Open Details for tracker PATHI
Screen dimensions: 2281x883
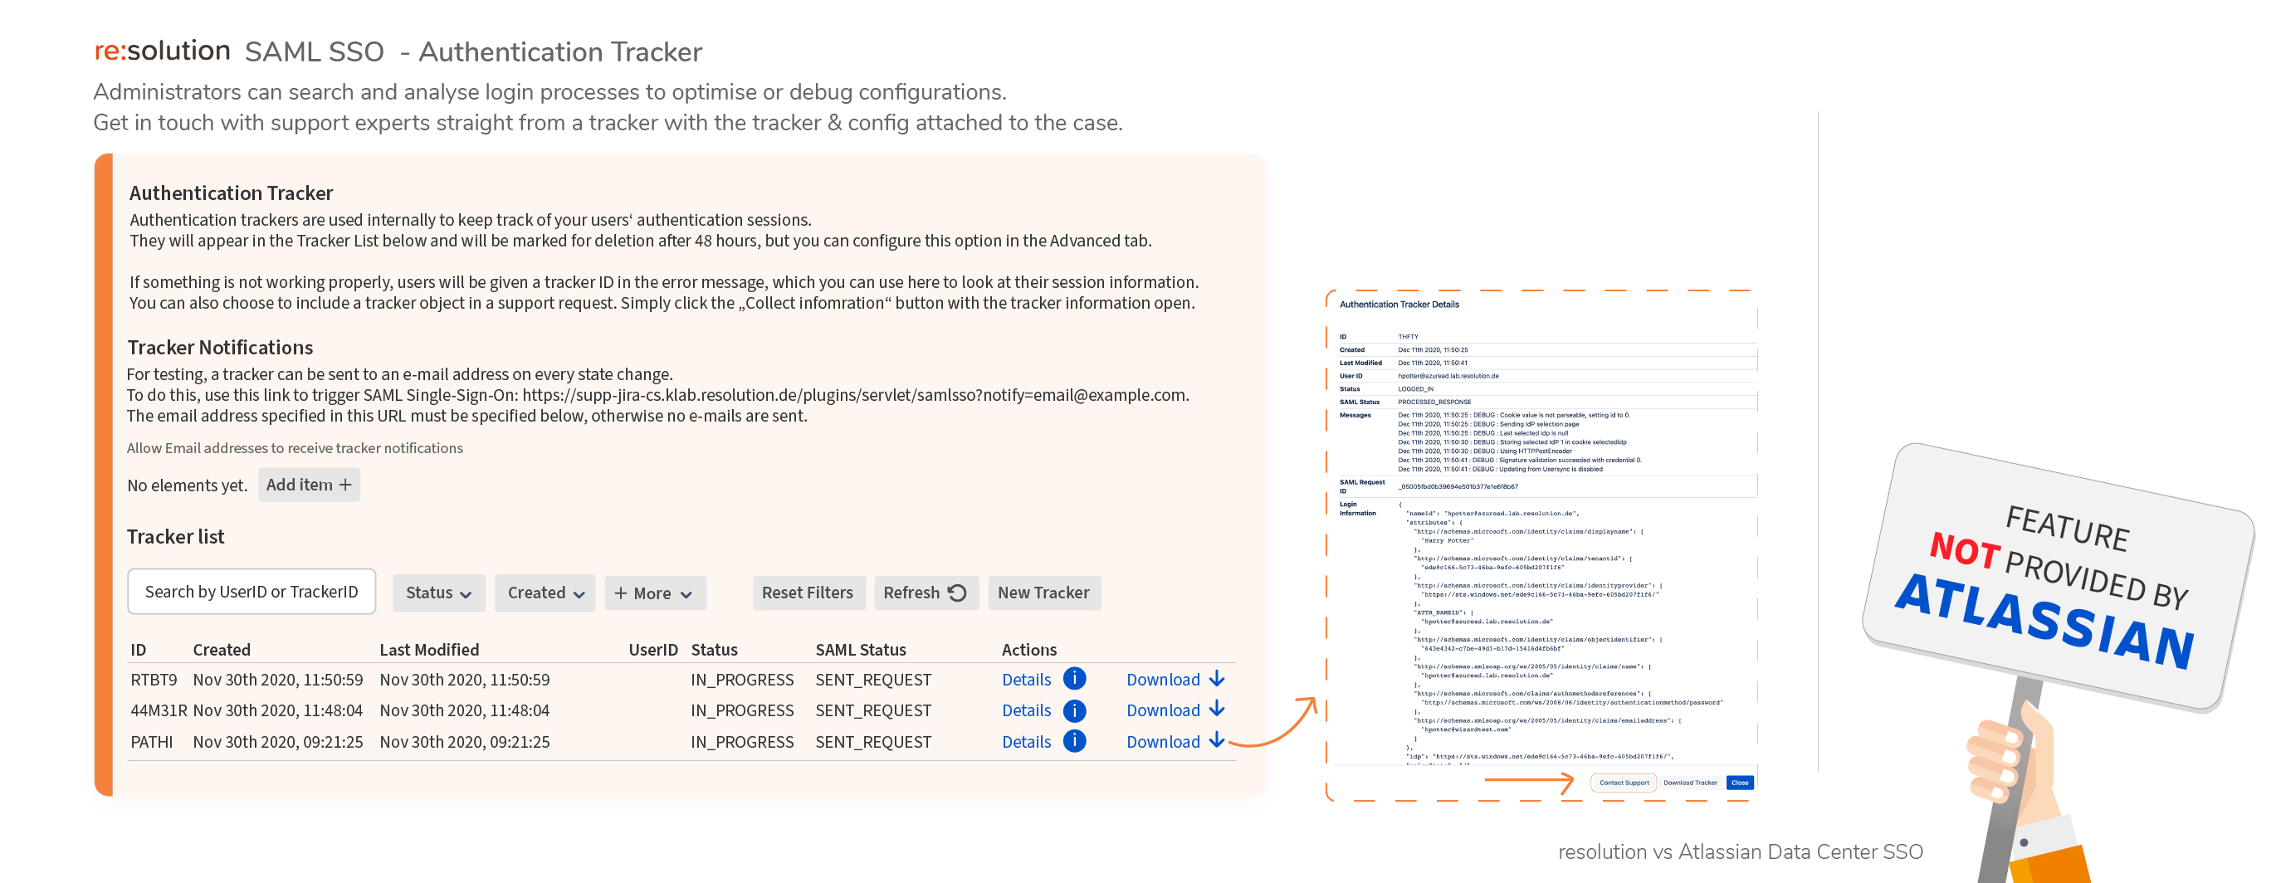coord(1026,741)
